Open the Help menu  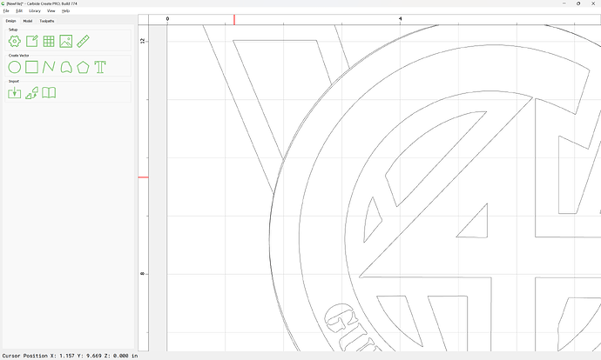click(66, 11)
